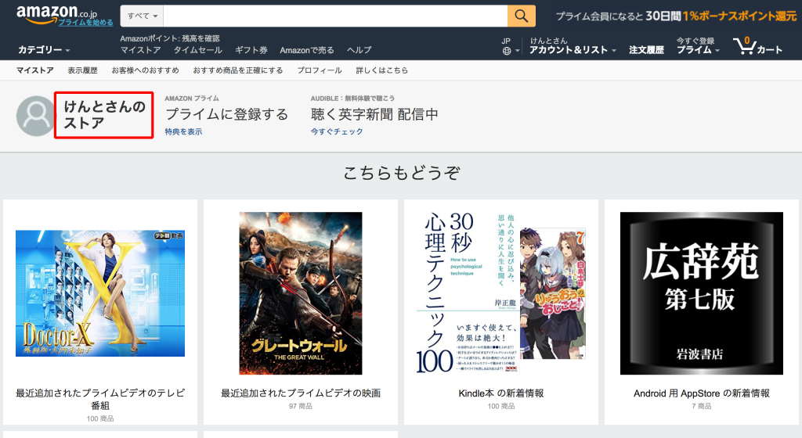Click the 7 商品 count text
802x438 pixels.
(x=702, y=407)
